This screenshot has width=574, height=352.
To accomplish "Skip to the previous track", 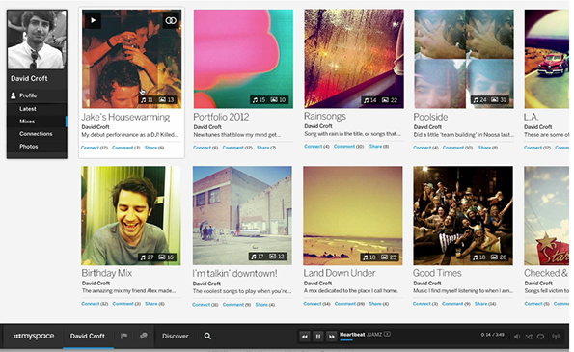I will click(304, 337).
